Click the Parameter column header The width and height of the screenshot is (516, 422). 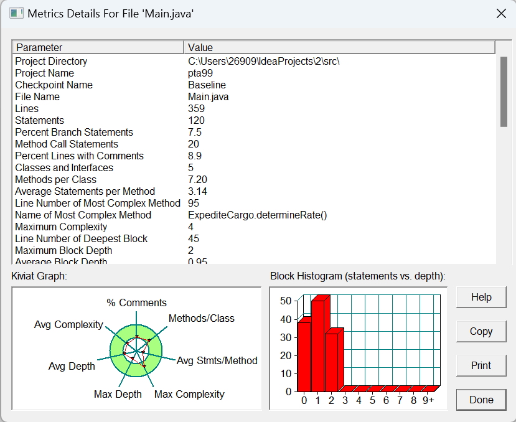pyautogui.click(x=98, y=47)
